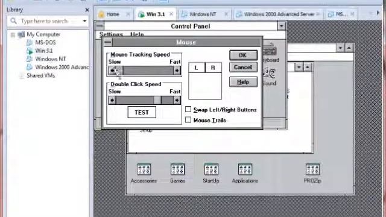Image resolution: width=386 pixels, height=217 pixels.
Task: Click the R mouse button indicator
Action: 213,68
